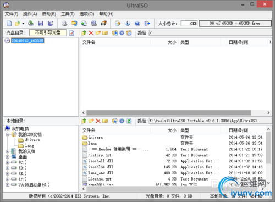Viewport: 275px width, 202px height.
Task: Expand the (C:) drive node
Action: 8,162
